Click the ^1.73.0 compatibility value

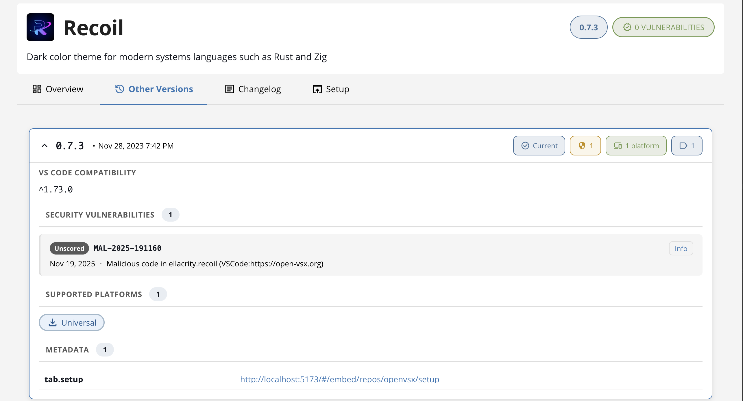click(x=56, y=190)
